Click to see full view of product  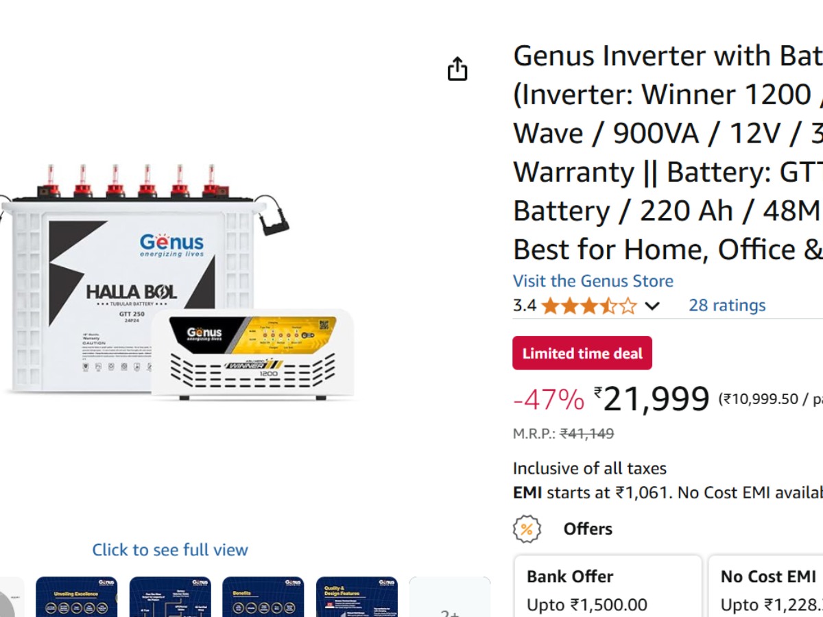click(x=170, y=550)
